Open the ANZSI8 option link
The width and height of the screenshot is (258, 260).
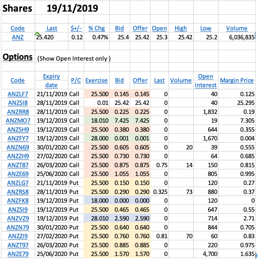click(x=18, y=103)
